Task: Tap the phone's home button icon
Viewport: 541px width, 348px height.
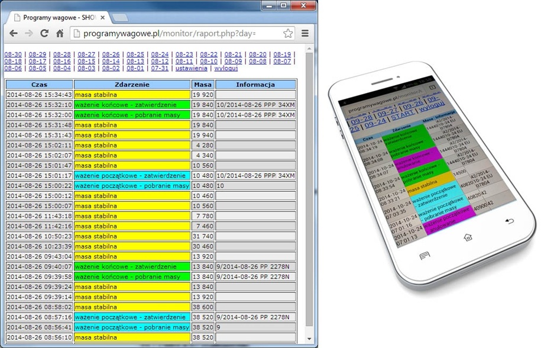Action: pos(468,237)
